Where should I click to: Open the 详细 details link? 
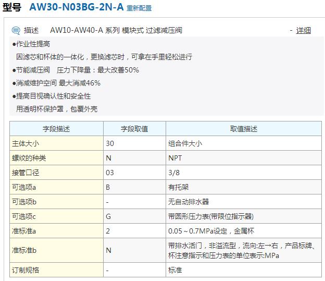point(303,31)
